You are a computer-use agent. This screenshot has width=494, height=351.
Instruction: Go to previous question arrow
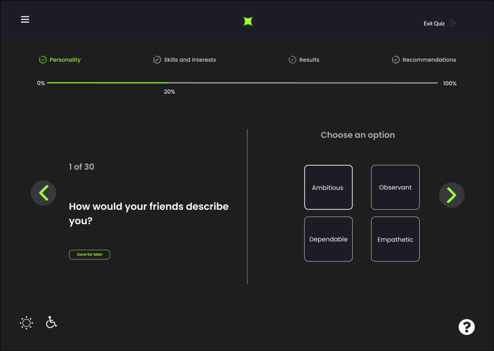pyautogui.click(x=43, y=193)
